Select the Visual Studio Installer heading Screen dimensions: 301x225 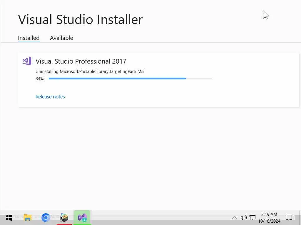click(x=80, y=19)
